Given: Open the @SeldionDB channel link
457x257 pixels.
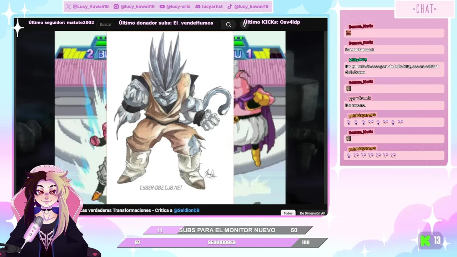Looking at the screenshot, I should 186,211.
